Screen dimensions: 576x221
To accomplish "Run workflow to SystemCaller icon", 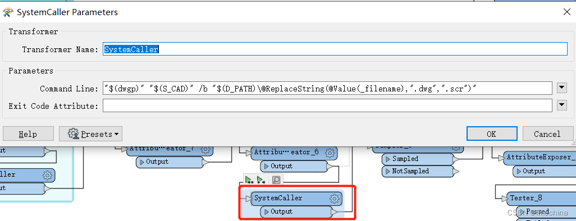I will coord(249,180).
